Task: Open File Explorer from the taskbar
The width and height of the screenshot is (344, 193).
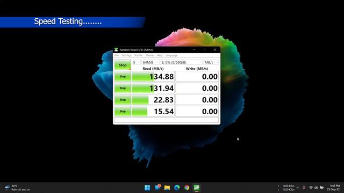Action: pos(167,188)
